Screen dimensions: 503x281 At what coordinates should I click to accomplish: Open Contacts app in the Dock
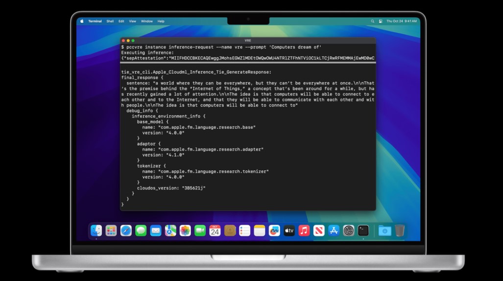click(x=230, y=230)
